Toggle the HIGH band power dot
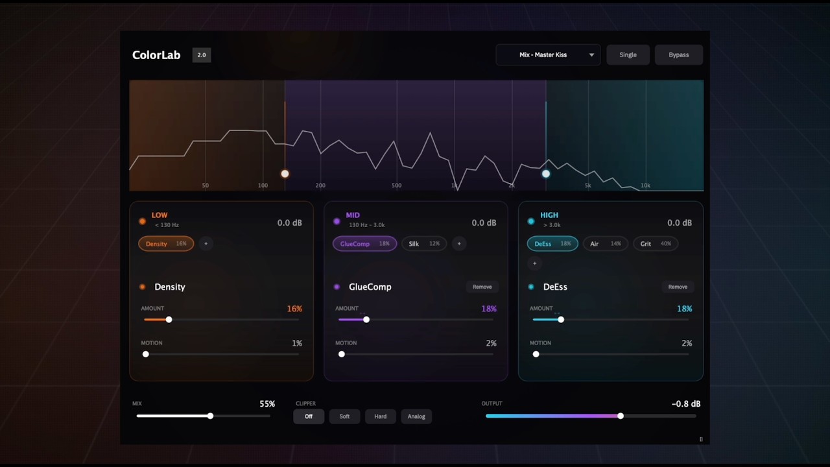 click(x=531, y=222)
